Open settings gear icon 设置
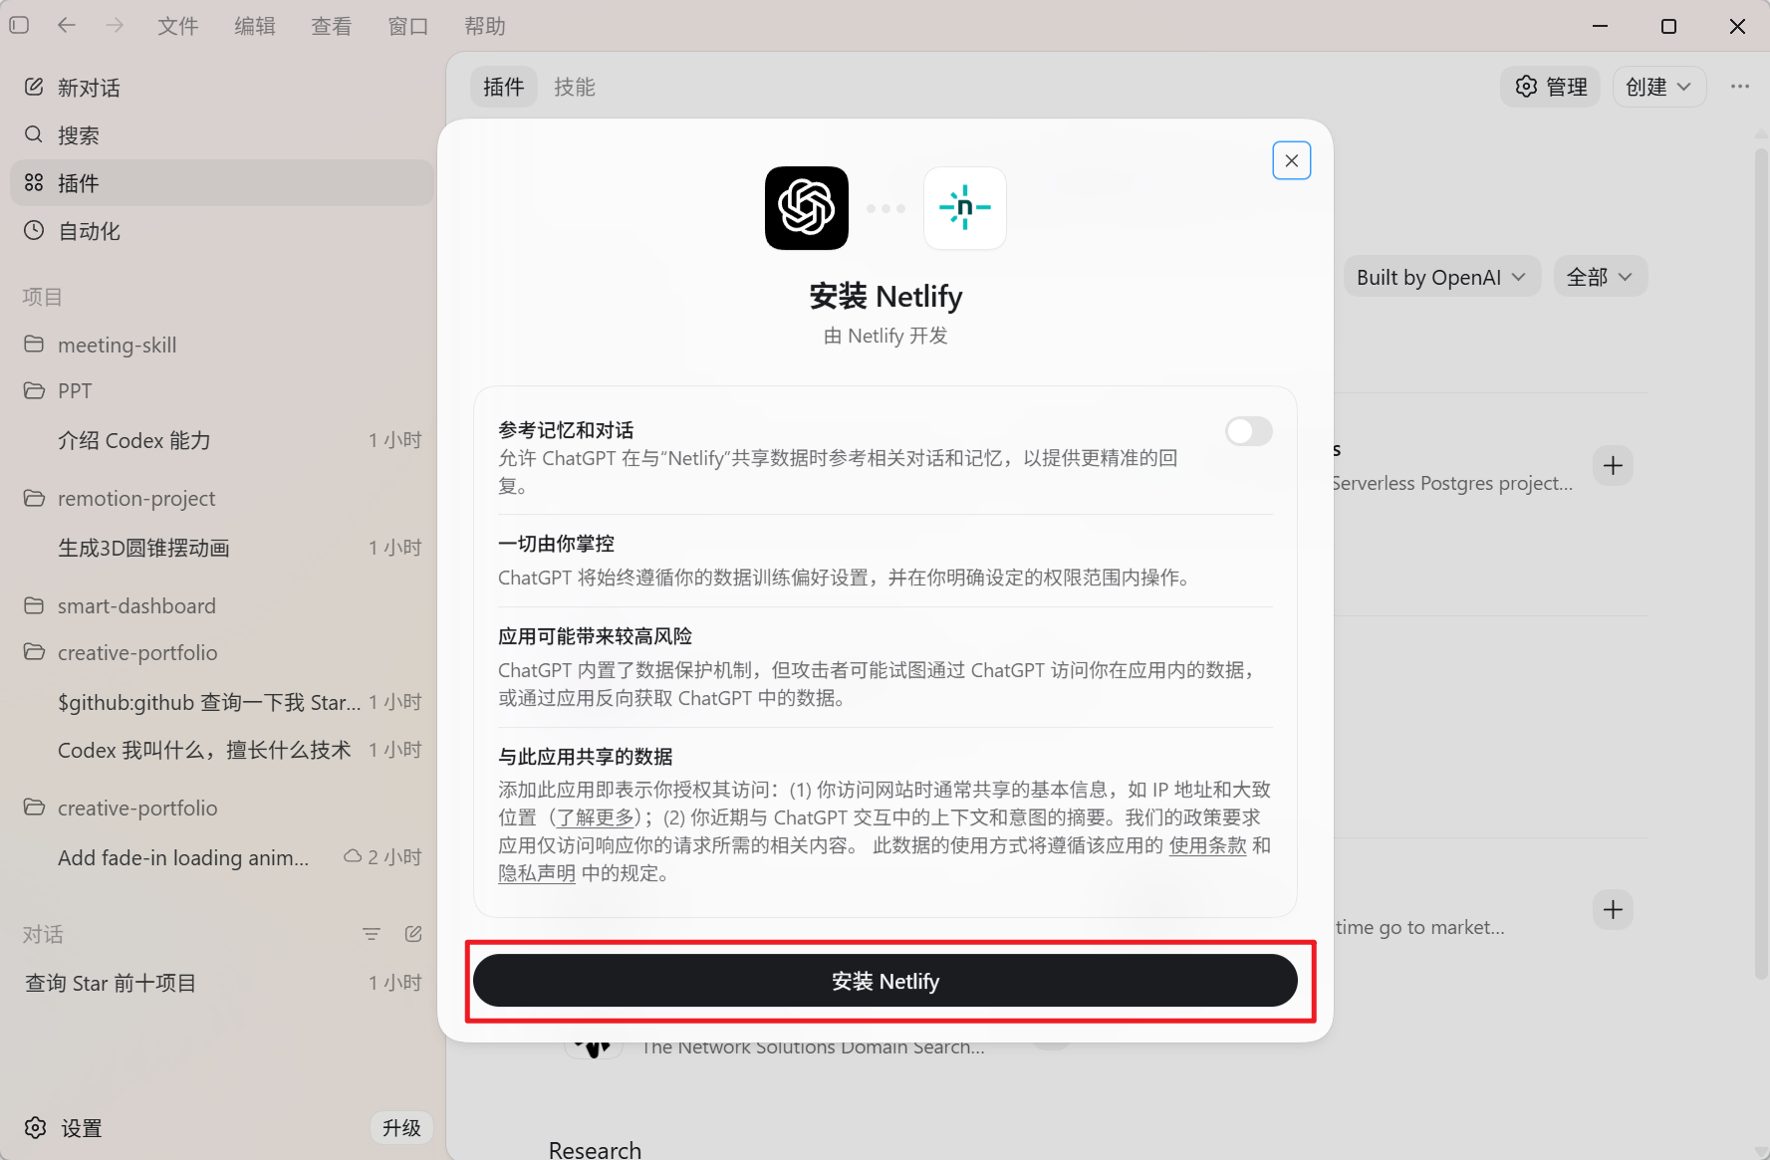1770x1160 pixels. (x=36, y=1127)
